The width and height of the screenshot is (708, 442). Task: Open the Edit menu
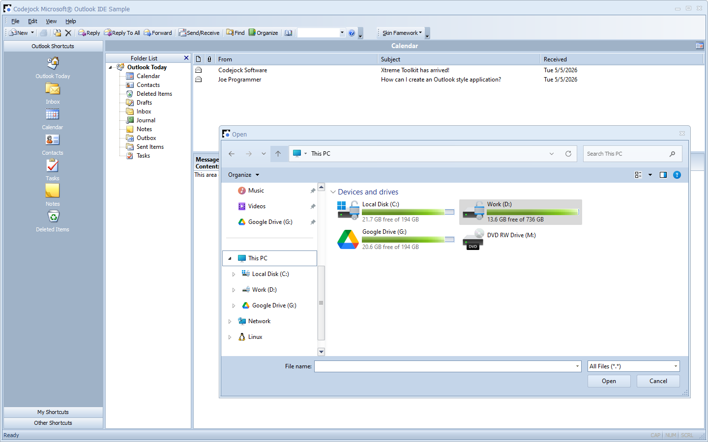click(x=32, y=21)
